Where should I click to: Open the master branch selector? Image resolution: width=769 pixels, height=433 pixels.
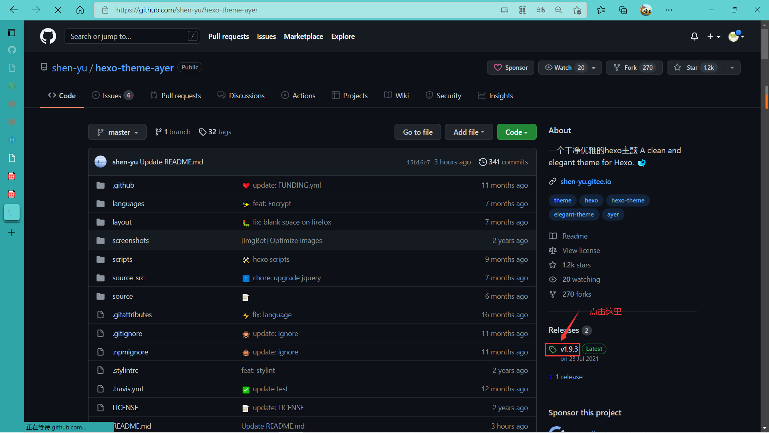pyautogui.click(x=117, y=132)
